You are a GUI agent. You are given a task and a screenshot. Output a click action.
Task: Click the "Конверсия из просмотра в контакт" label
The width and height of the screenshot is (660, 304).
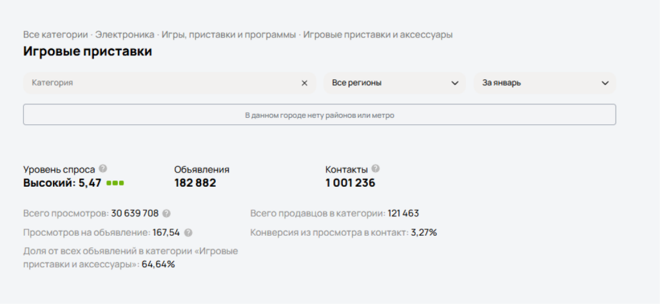click(x=329, y=233)
